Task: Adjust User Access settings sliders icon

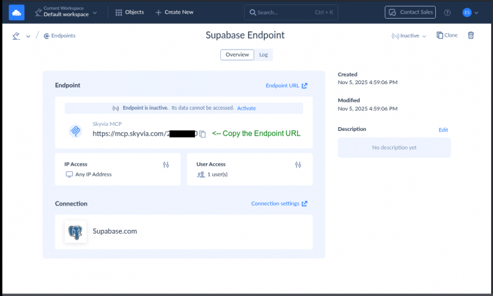Action: point(298,164)
